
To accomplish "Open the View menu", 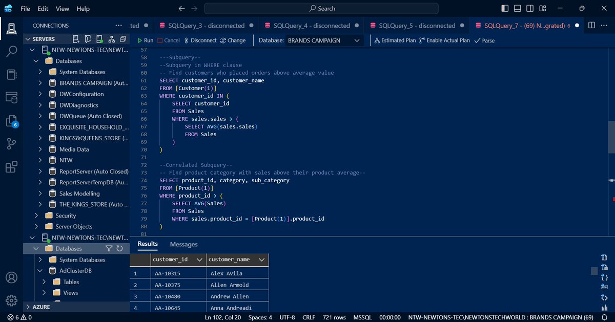I will pyautogui.click(x=62, y=9).
